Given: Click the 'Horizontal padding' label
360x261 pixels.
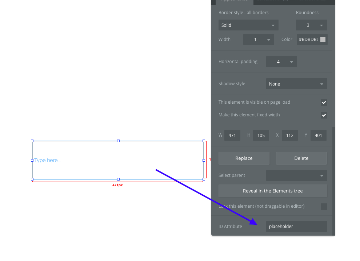Looking at the screenshot, I should click(238, 62).
